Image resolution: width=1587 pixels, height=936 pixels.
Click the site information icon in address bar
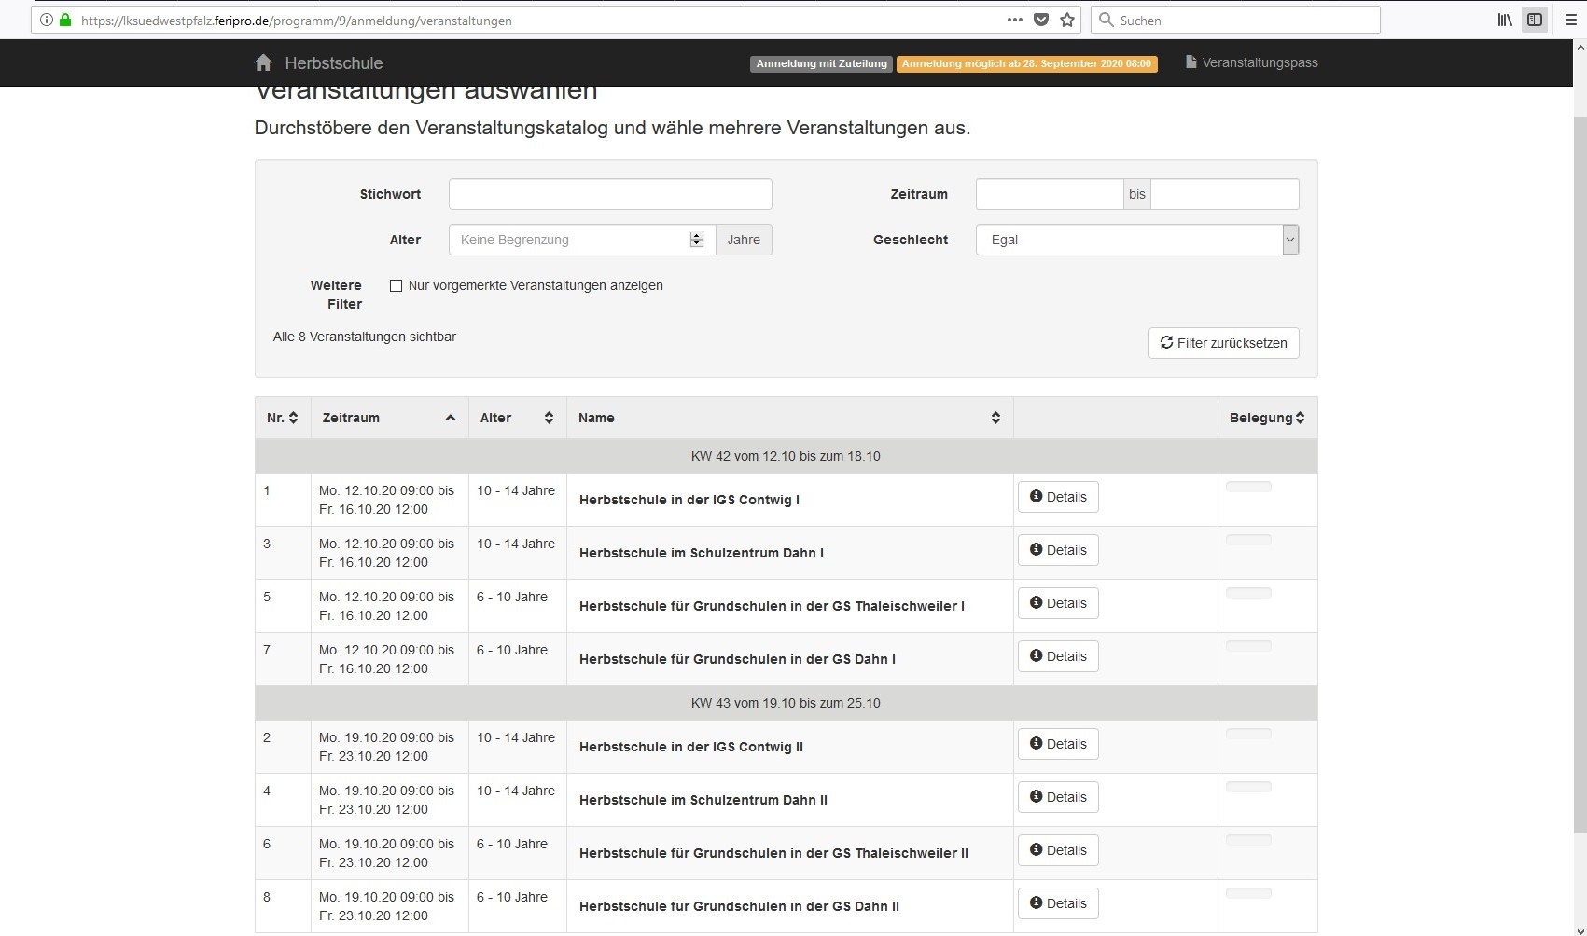click(x=47, y=20)
